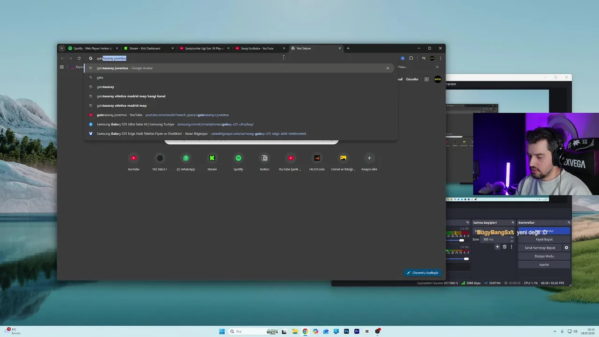Open Premiere Pro from the taskbar
The width and height of the screenshot is (599, 337).
[x=357, y=331]
